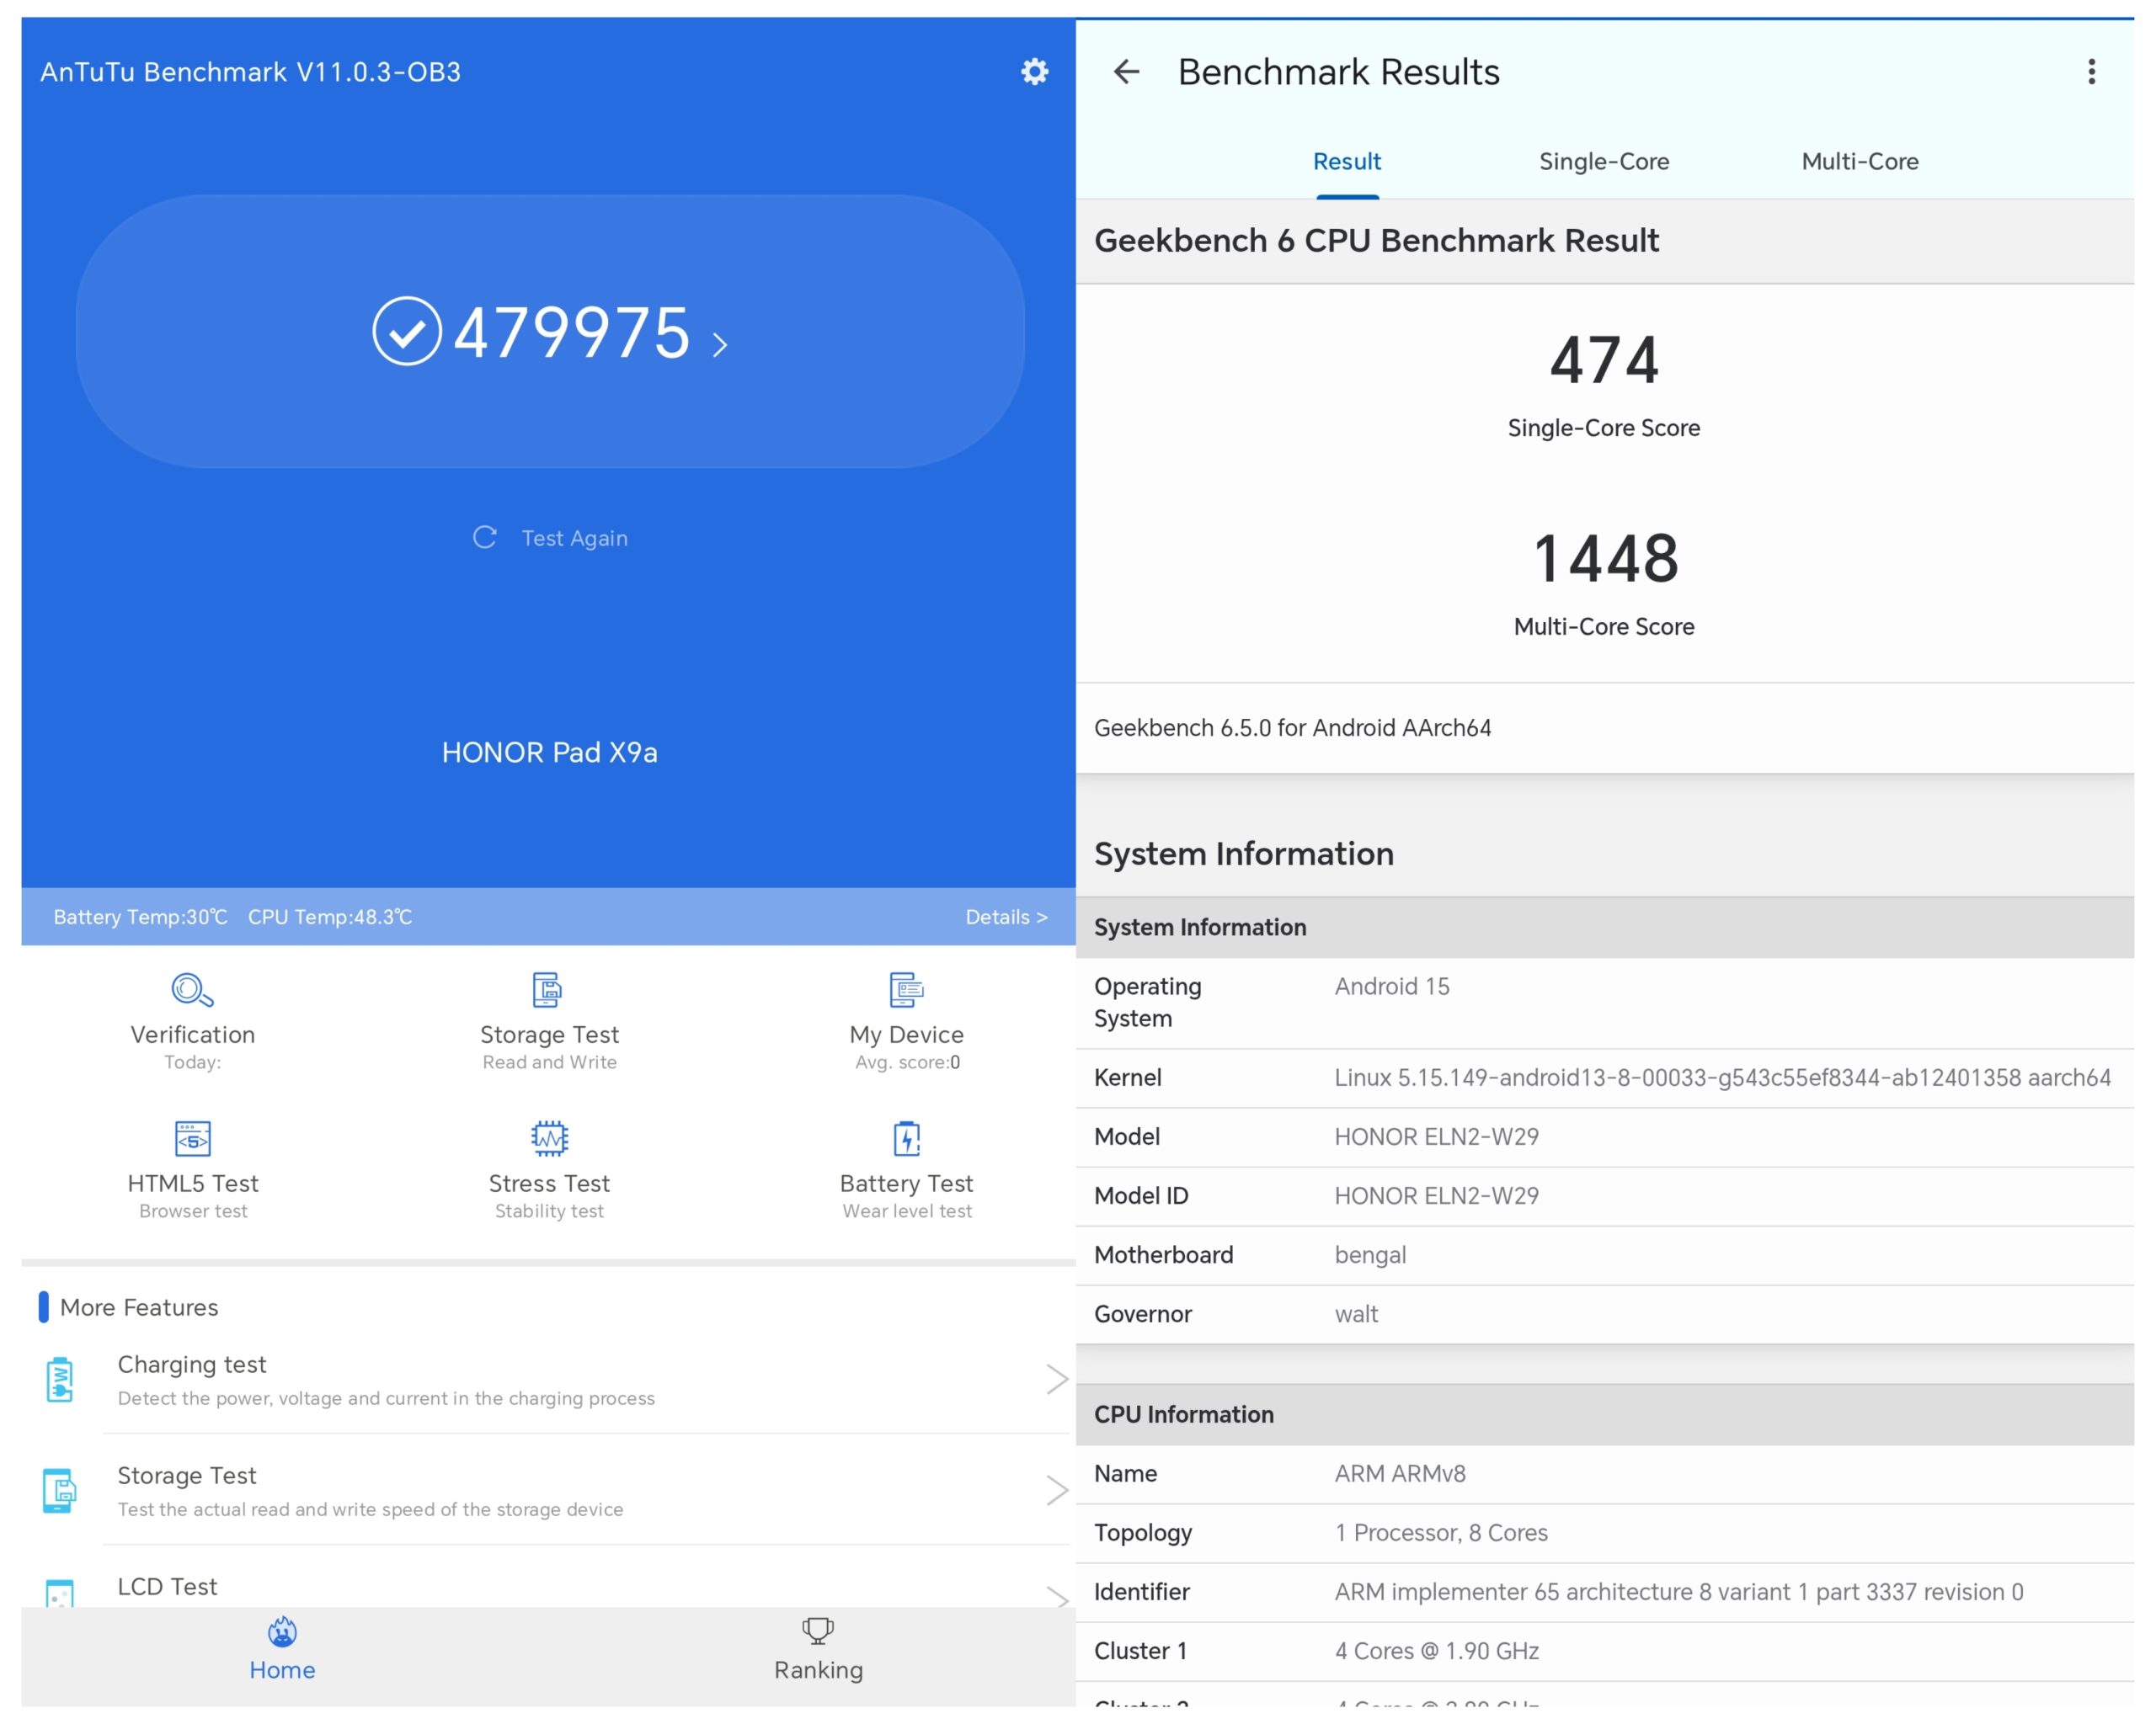Tap the 479975 score verification checkmark
This screenshot has height=1724, width=2156.
pyautogui.click(x=407, y=332)
